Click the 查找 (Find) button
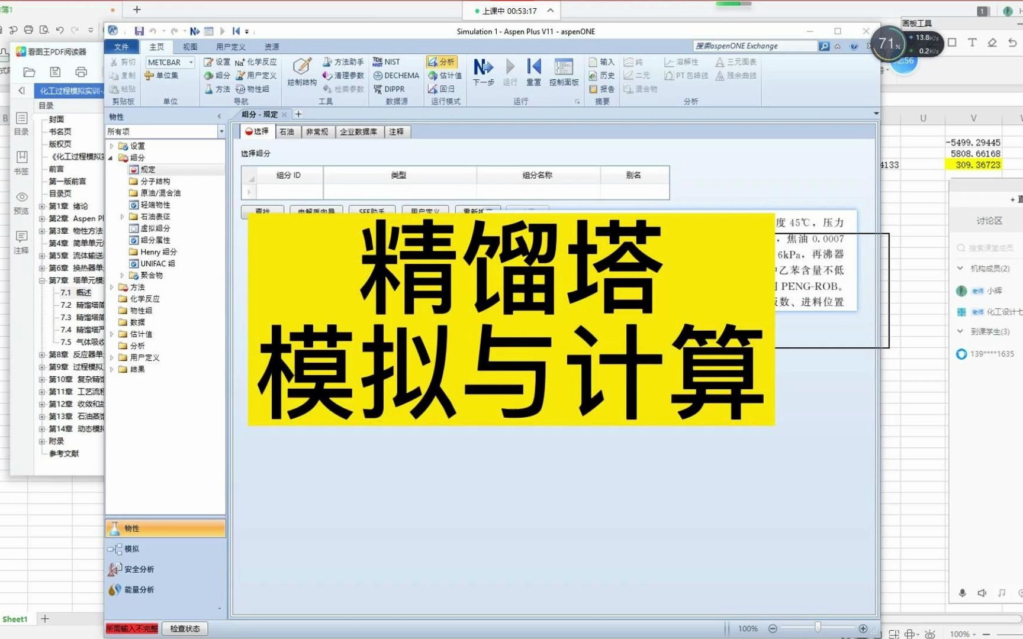Viewport: 1023px width, 639px height. click(261, 212)
